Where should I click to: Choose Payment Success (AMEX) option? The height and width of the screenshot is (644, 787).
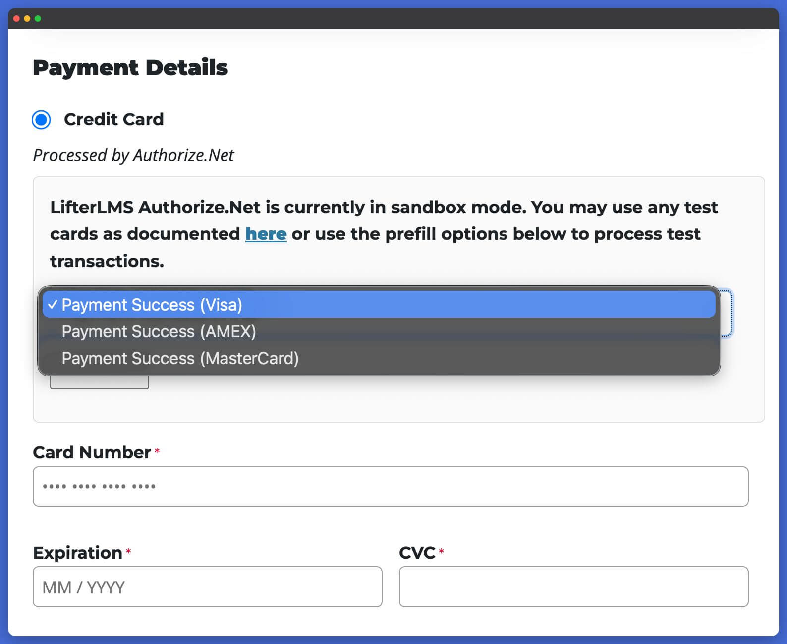(379, 331)
